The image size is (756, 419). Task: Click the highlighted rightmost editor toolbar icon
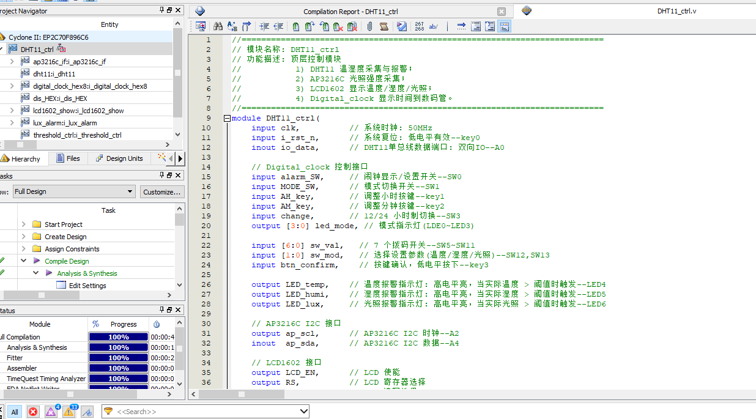[505, 26]
